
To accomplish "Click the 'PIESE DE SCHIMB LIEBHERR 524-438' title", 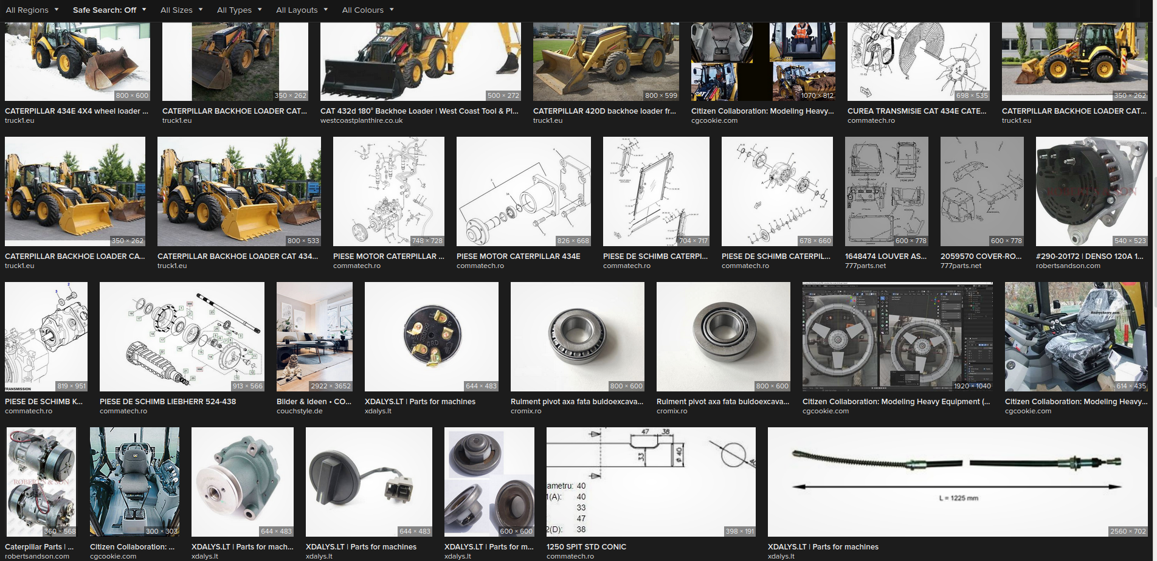I will point(168,402).
